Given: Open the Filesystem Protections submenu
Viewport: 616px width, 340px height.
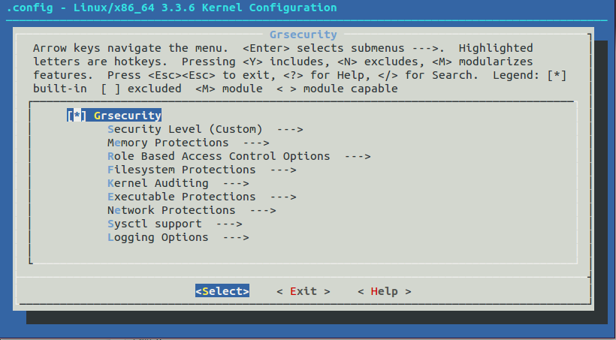Looking at the screenshot, I should [181, 170].
